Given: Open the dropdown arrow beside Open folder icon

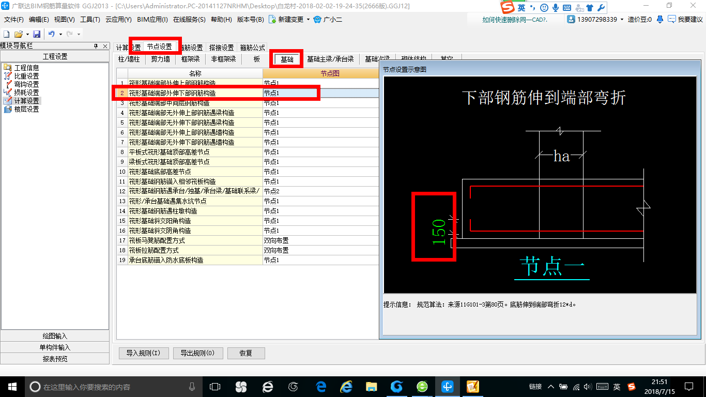Looking at the screenshot, I should [x=27, y=34].
